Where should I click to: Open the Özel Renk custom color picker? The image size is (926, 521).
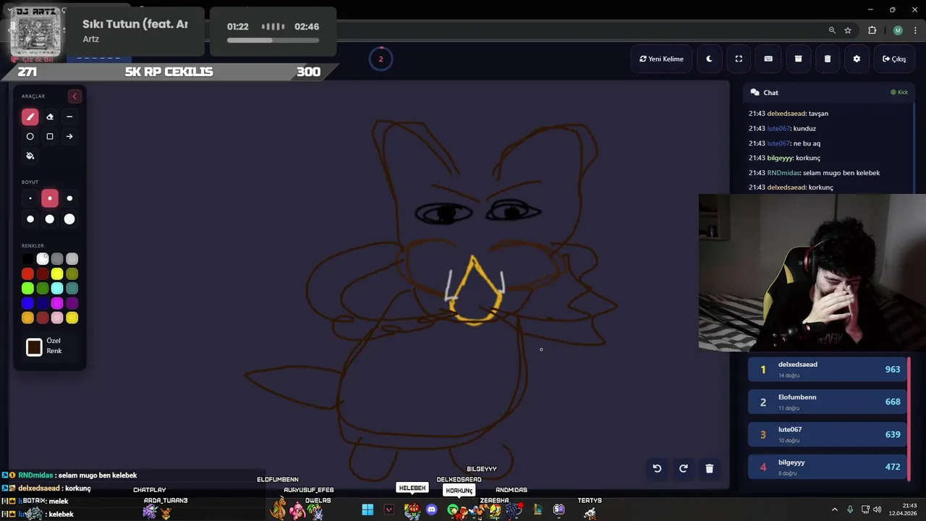pyautogui.click(x=34, y=347)
